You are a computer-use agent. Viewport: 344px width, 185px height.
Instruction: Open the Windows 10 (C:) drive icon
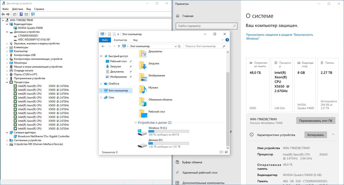coord(142,132)
